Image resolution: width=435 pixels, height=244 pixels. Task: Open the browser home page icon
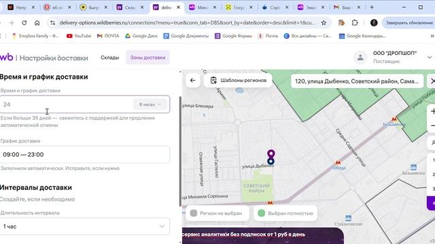pyautogui.click(x=37, y=23)
